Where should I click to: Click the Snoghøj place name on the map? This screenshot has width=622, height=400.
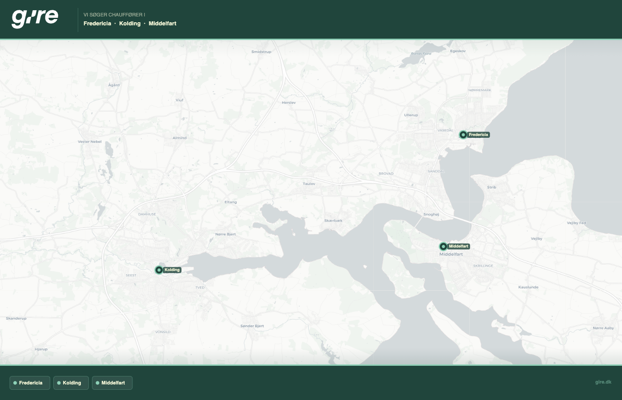pyautogui.click(x=431, y=214)
